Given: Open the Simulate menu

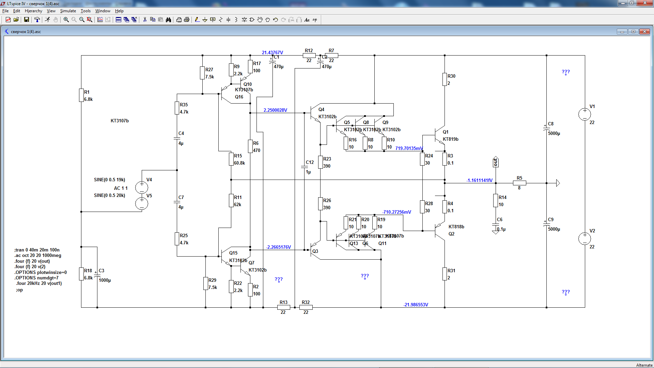Looking at the screenshot, I should pos(68,11).
